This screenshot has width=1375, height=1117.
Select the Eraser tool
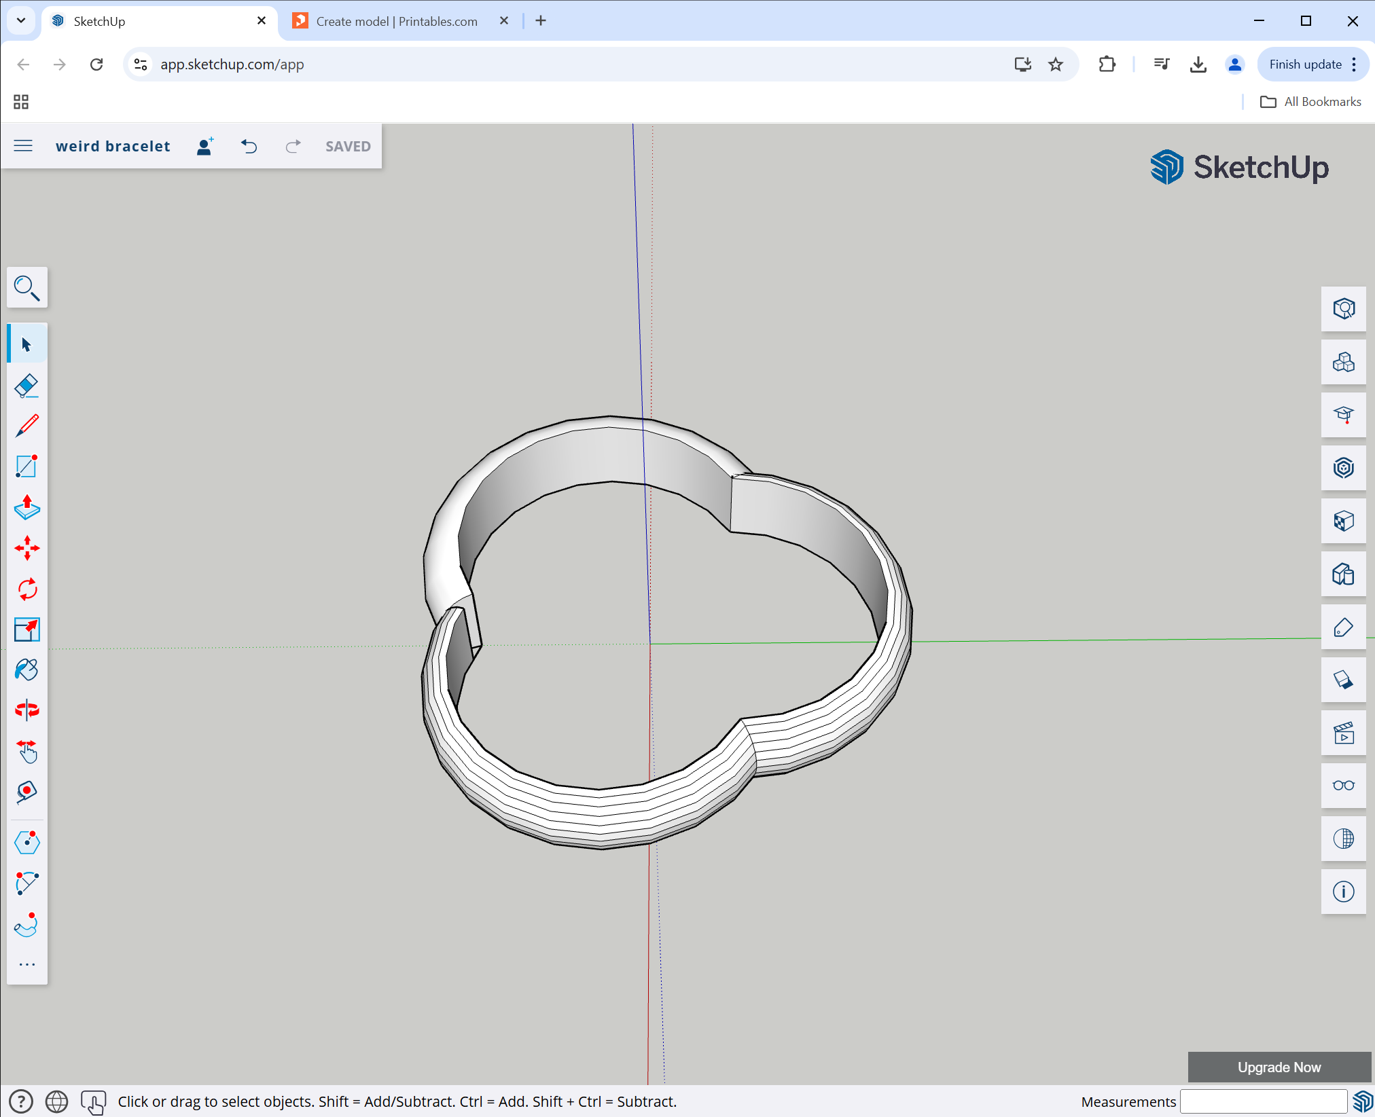coord(27,386)
